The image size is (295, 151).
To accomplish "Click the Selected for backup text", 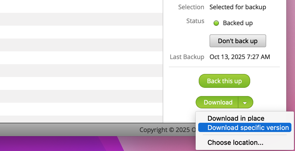I will click(x=238, y=7).
